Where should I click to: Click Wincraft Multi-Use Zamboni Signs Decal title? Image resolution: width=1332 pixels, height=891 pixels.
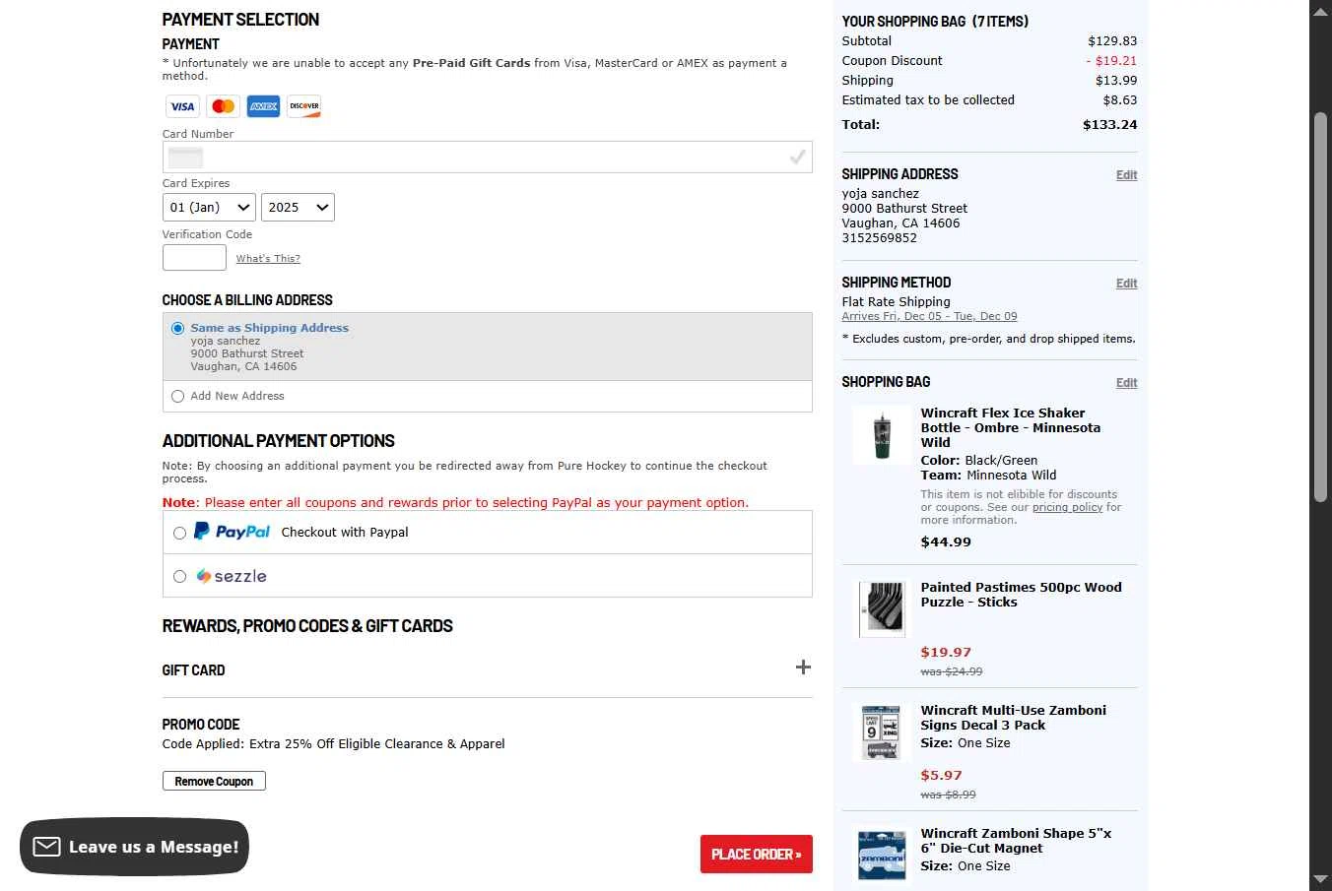pyautogui.click(x=1013, y=718)
